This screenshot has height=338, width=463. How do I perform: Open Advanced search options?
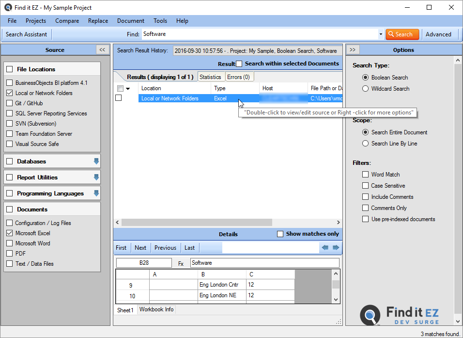coord(438,34)
